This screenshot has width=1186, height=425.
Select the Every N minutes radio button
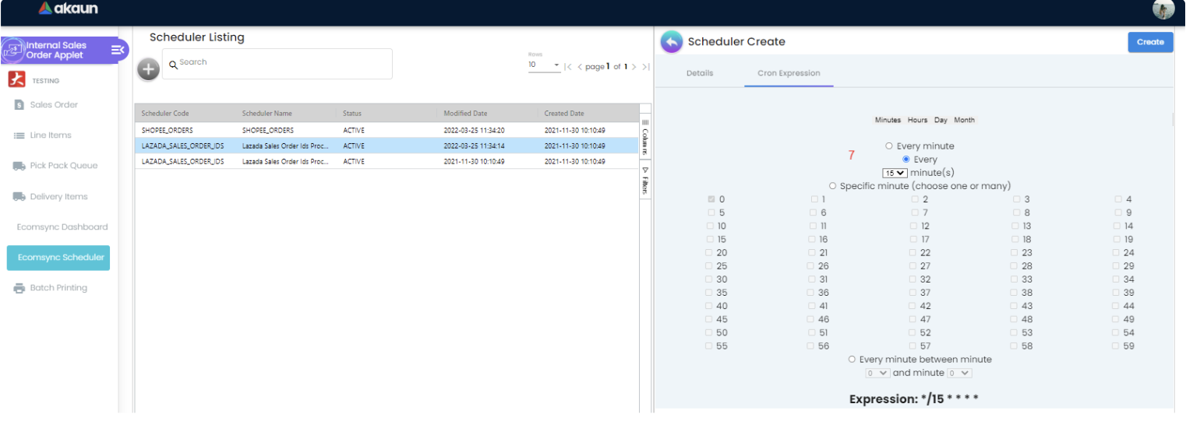pos(905,160)
